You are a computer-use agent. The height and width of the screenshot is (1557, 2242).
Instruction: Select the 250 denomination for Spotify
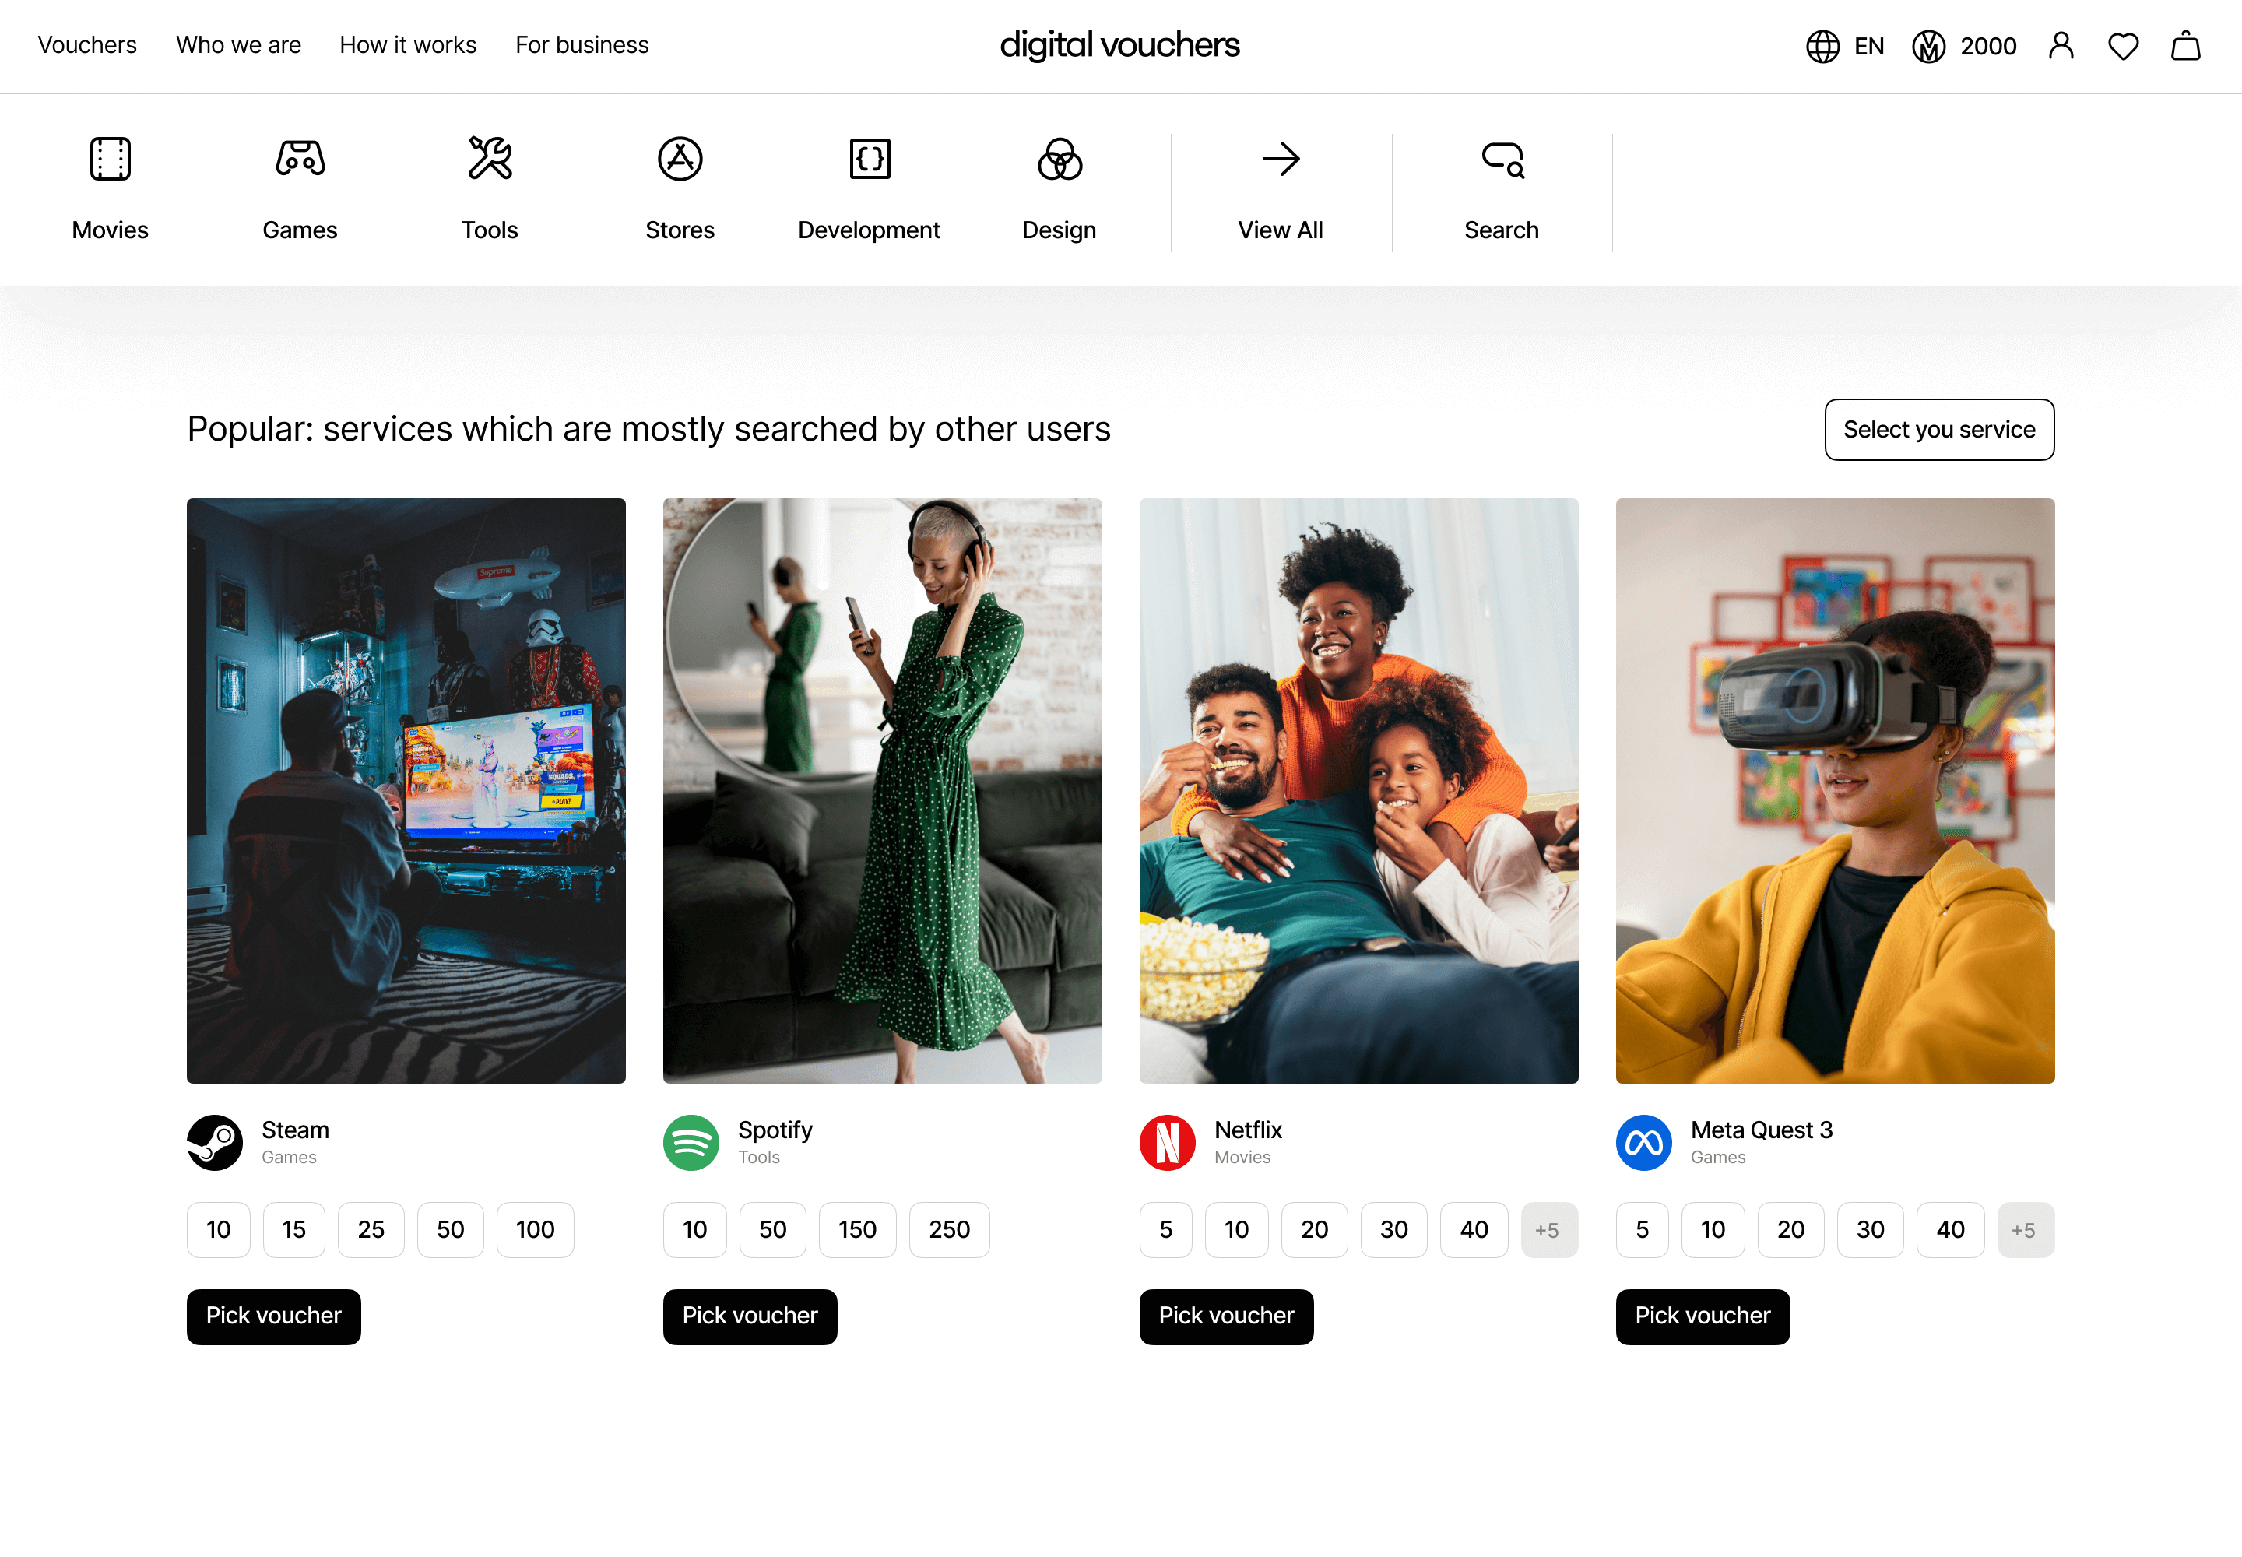click(x=948, y=1229)
